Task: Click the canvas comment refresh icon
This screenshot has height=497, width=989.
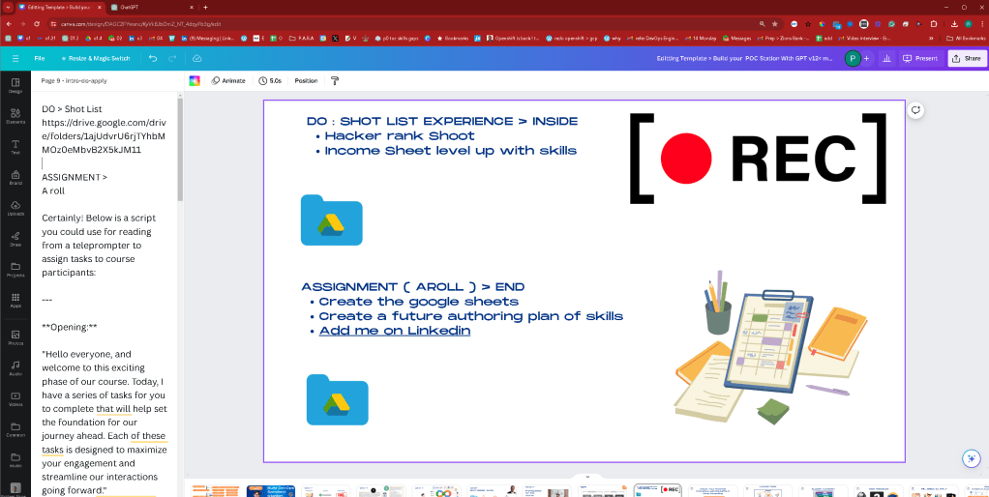Action: [x=915, y=109]
